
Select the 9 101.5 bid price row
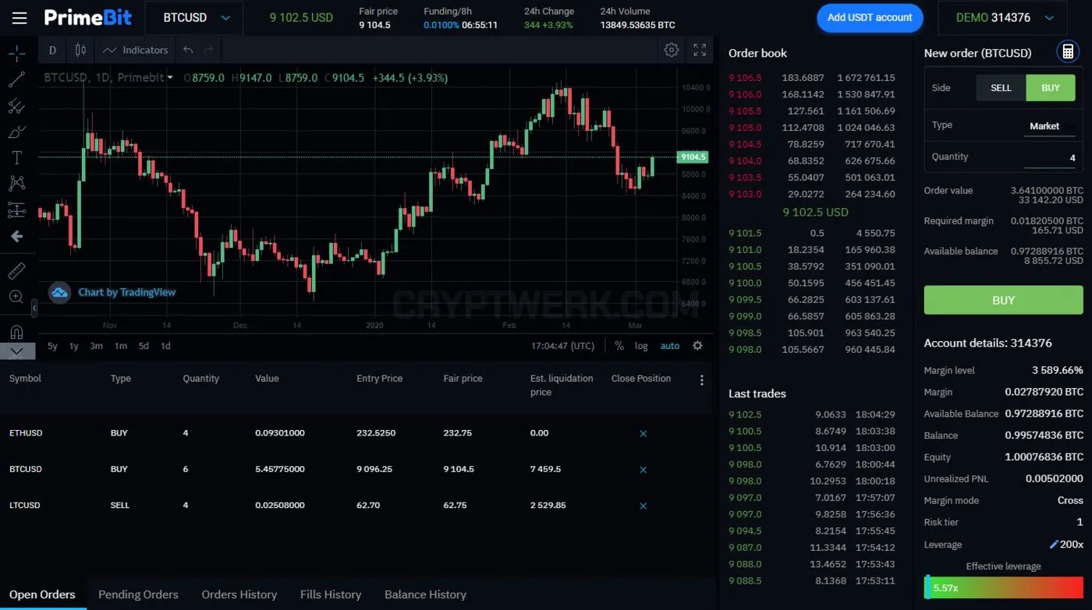pos(811,233)
